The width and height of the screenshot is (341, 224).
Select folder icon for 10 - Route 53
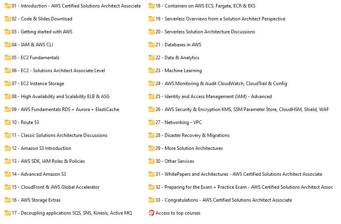click(7, 122)
